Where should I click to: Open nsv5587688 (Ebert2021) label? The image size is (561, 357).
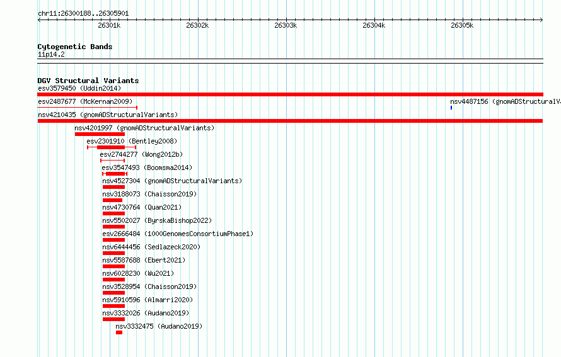click(144, 260)
